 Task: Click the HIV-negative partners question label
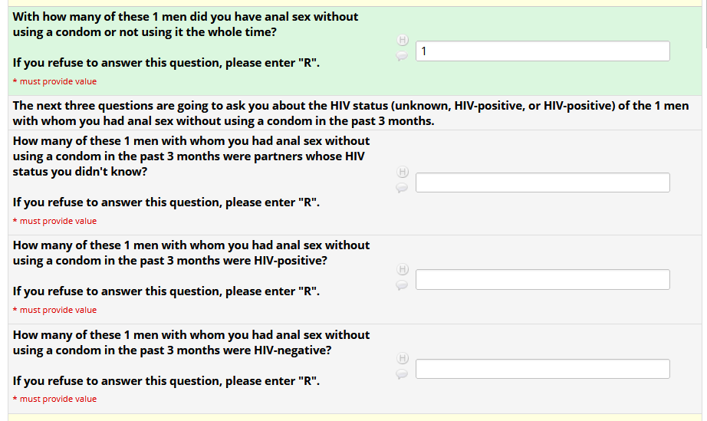point(191,343)
